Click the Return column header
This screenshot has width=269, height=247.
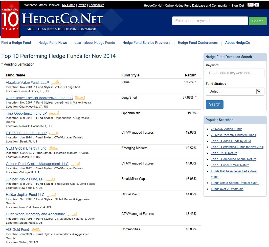point(191,75)
